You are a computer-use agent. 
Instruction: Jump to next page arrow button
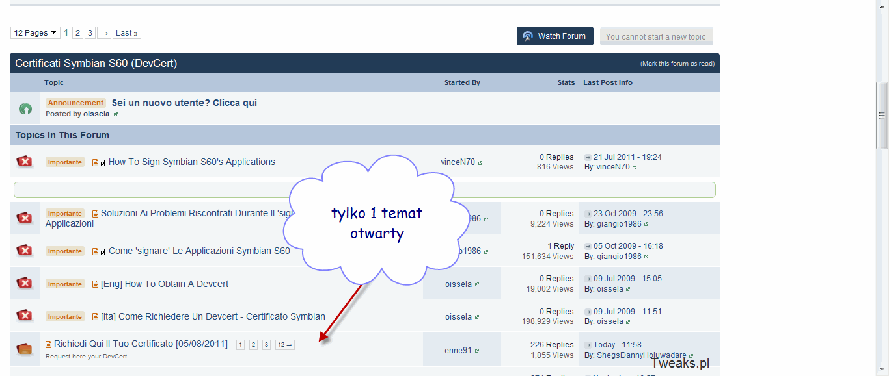pos(104,33)
